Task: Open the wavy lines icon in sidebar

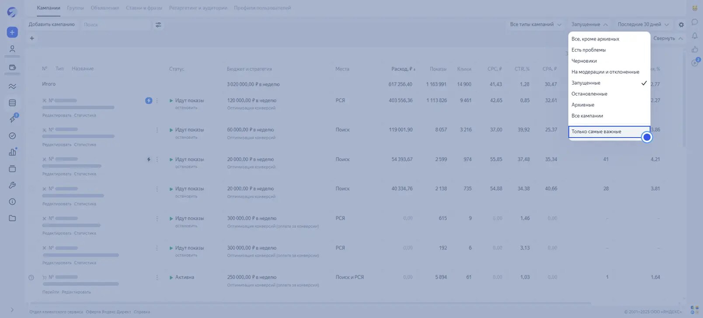Action: [x=12, y=86]
